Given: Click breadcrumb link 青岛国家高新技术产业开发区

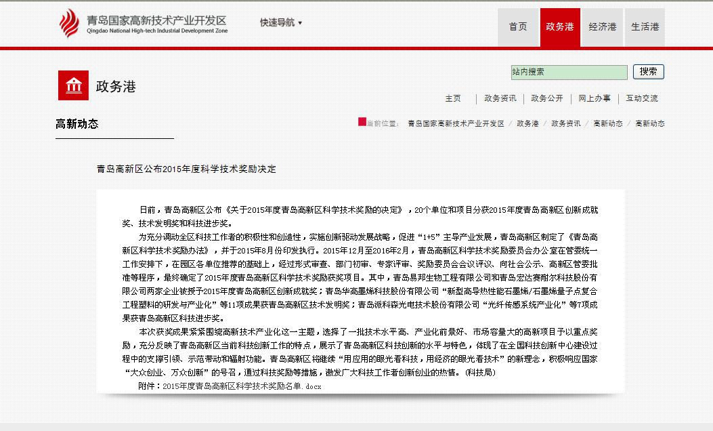Looking at the screenshot, I should pos(456,123).
